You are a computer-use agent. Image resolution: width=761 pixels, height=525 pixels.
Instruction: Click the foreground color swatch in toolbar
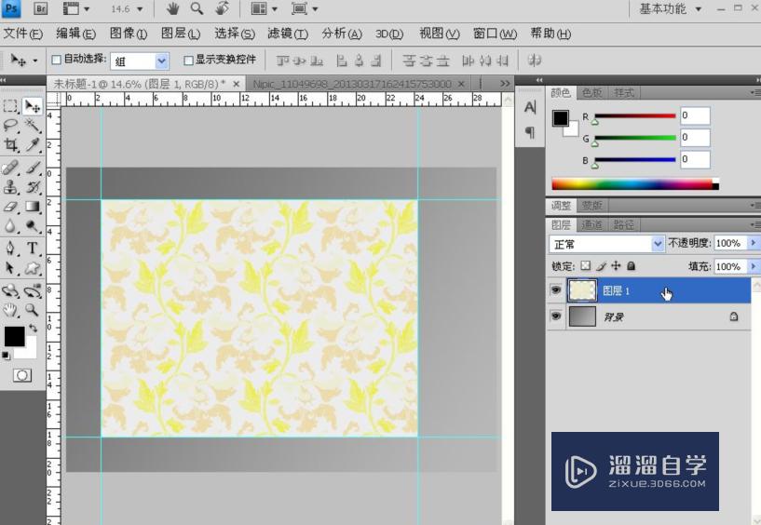tap(14, 337)
